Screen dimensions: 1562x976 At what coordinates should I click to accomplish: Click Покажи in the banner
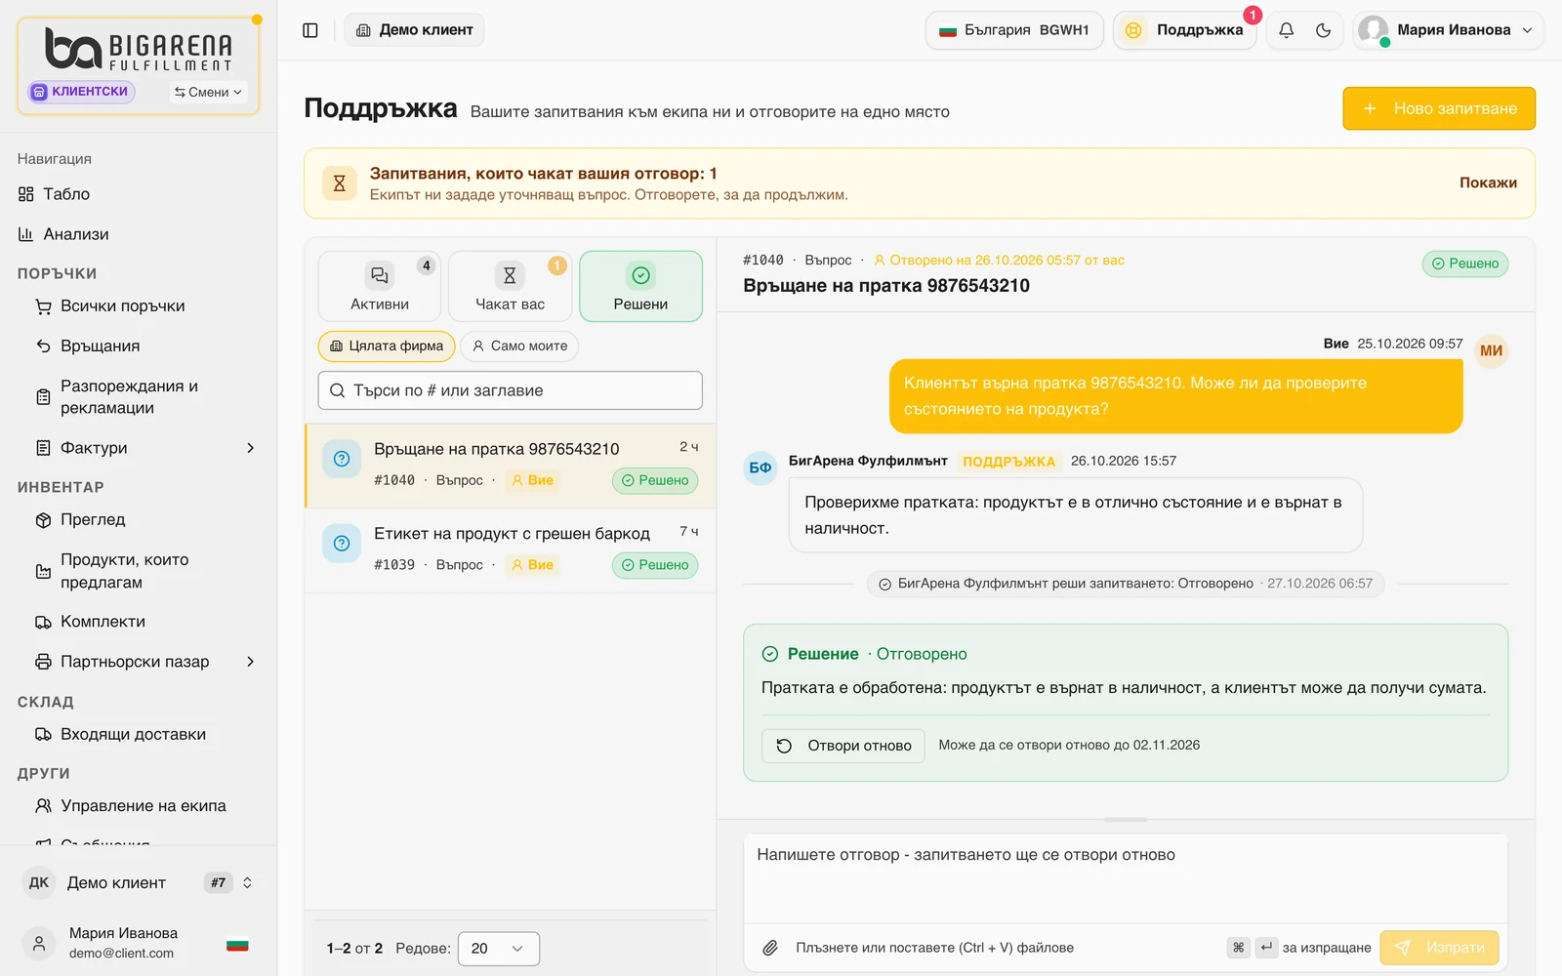[1488, 183]
